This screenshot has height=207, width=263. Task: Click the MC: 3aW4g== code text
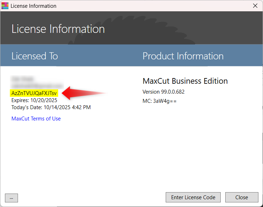pyautogui.click(x=159, y=101)
